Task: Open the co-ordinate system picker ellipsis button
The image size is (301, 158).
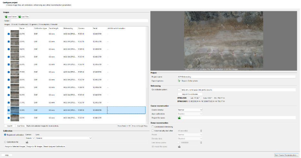Action: tap(179, 90)
